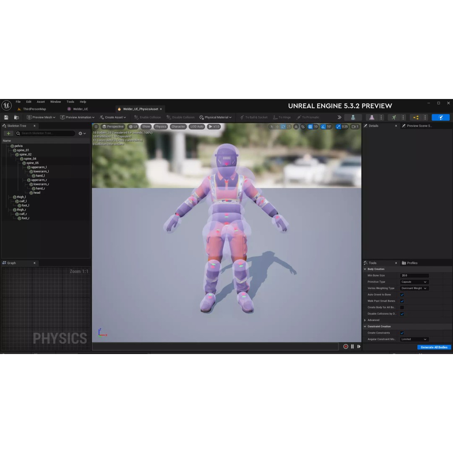Click the coordinate system toggle icon
The image size is (453, 453).
pos(296,127)
